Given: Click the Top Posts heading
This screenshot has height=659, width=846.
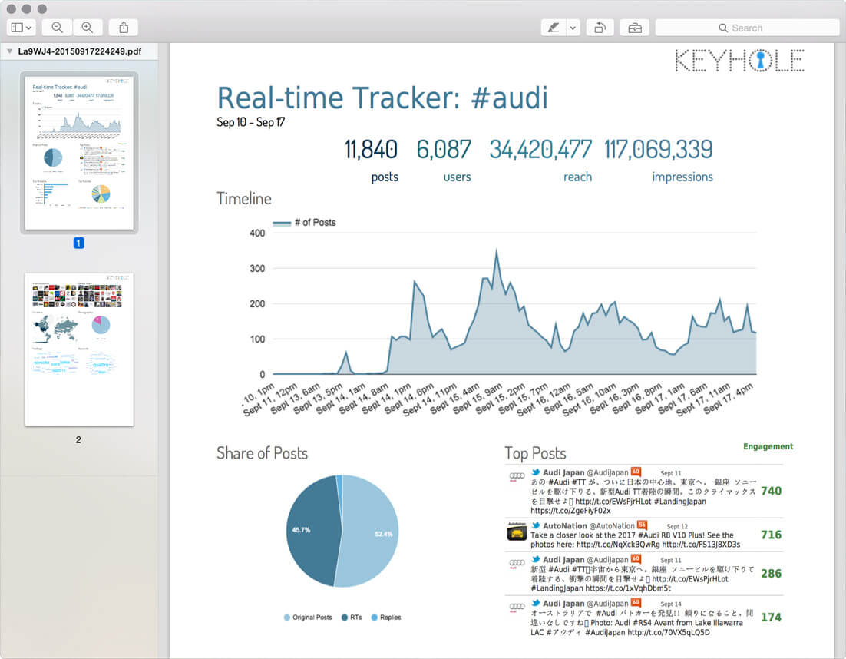Looking at the screenshot, I should pyautogui.click(x=535, y=453).
